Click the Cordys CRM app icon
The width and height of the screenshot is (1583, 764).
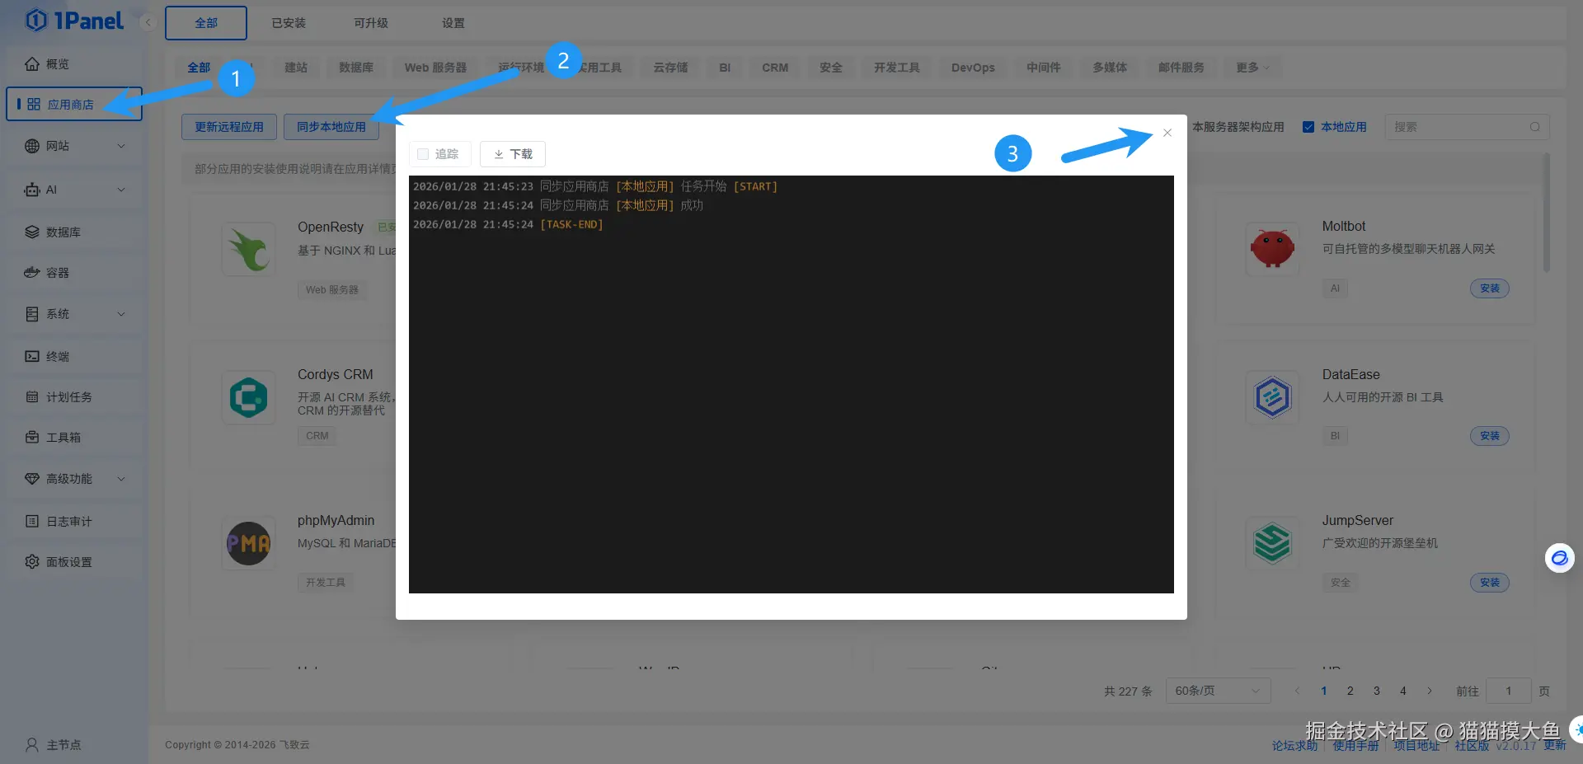click(x=248, y=397)
